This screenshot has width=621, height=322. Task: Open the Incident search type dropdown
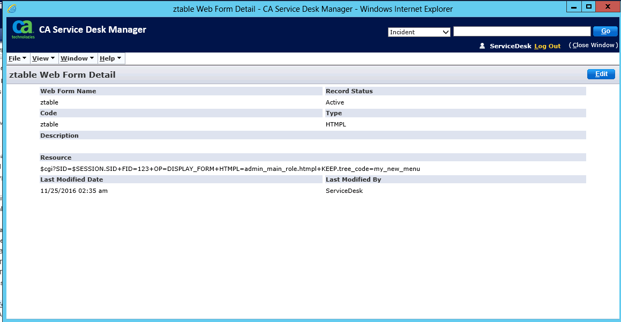[x=419, y=32]
